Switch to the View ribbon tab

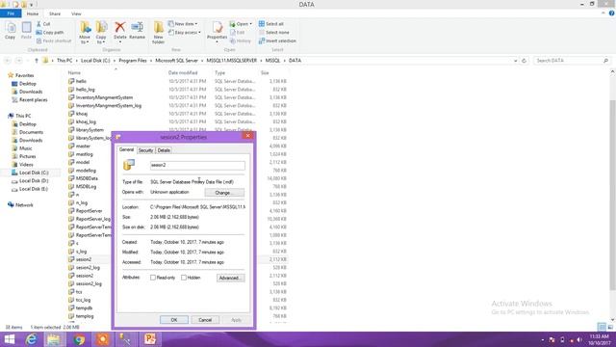(x=76, y=13)
